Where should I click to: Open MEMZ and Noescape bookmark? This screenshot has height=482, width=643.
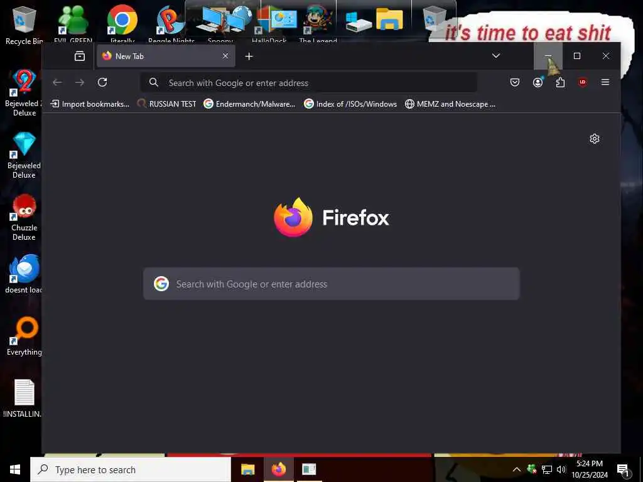pos(450,104)
